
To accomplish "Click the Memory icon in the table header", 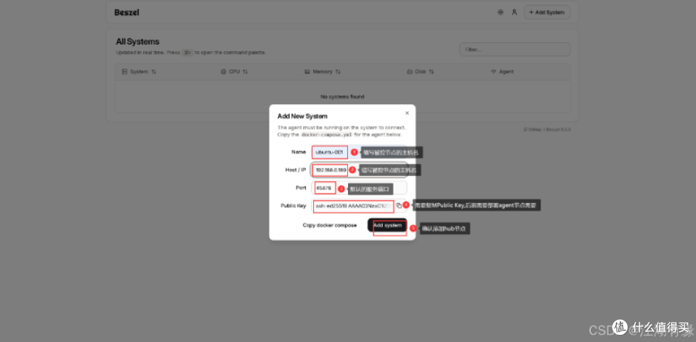I will [x=307, y=72].
